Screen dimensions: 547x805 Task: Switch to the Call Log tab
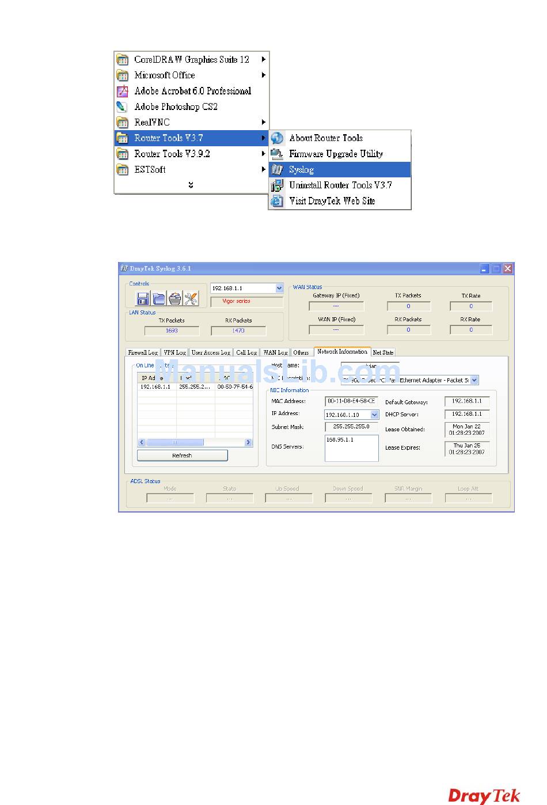tap(246, 352)
